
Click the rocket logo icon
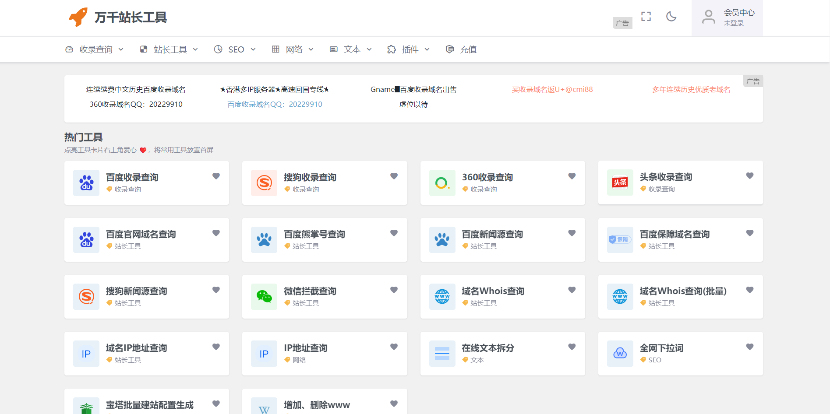coord(78,18)
